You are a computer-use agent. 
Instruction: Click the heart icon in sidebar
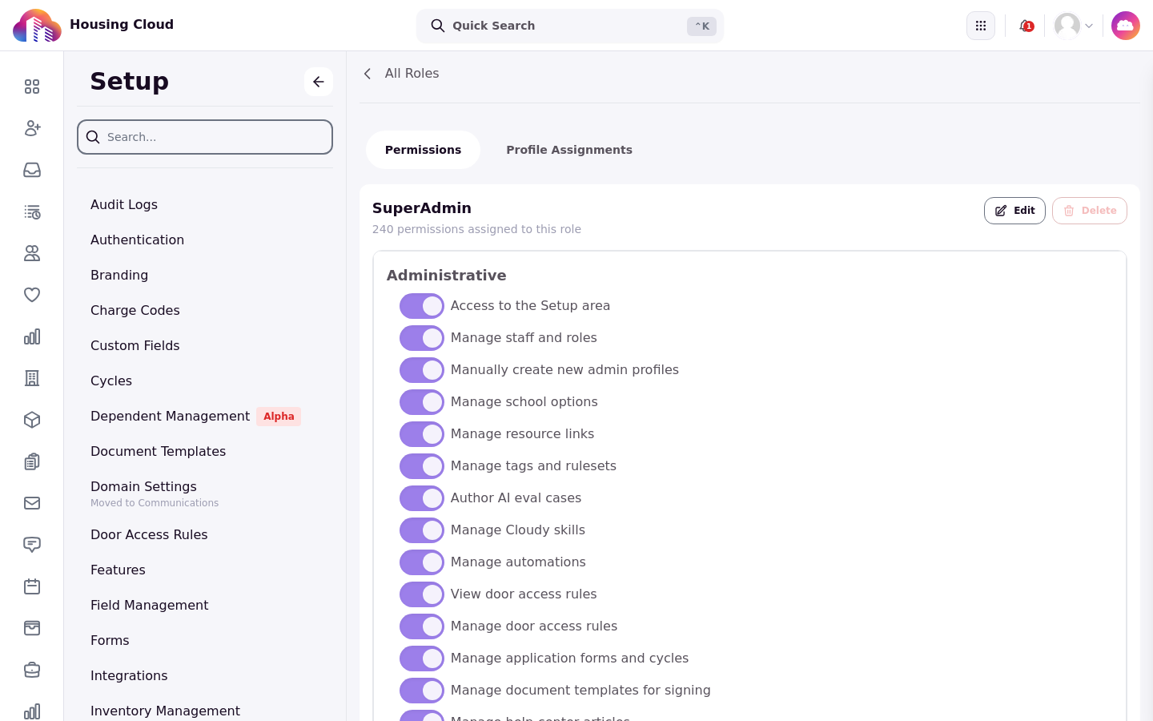pyautogui.click(x=32, y=295)
